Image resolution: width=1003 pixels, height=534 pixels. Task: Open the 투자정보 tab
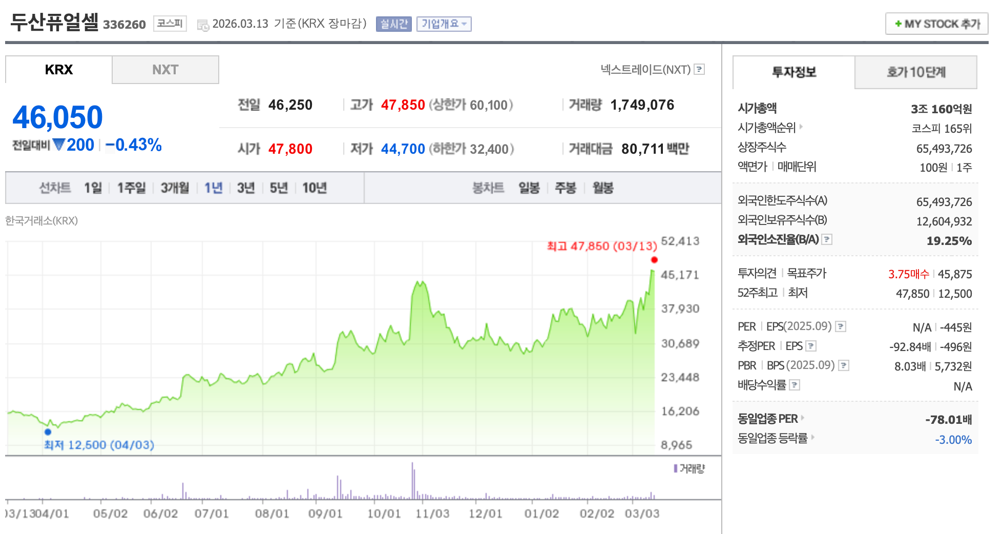pos(794,72)
